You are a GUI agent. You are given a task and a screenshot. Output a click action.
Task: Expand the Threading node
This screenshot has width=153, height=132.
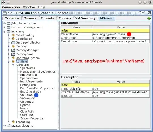9,122
